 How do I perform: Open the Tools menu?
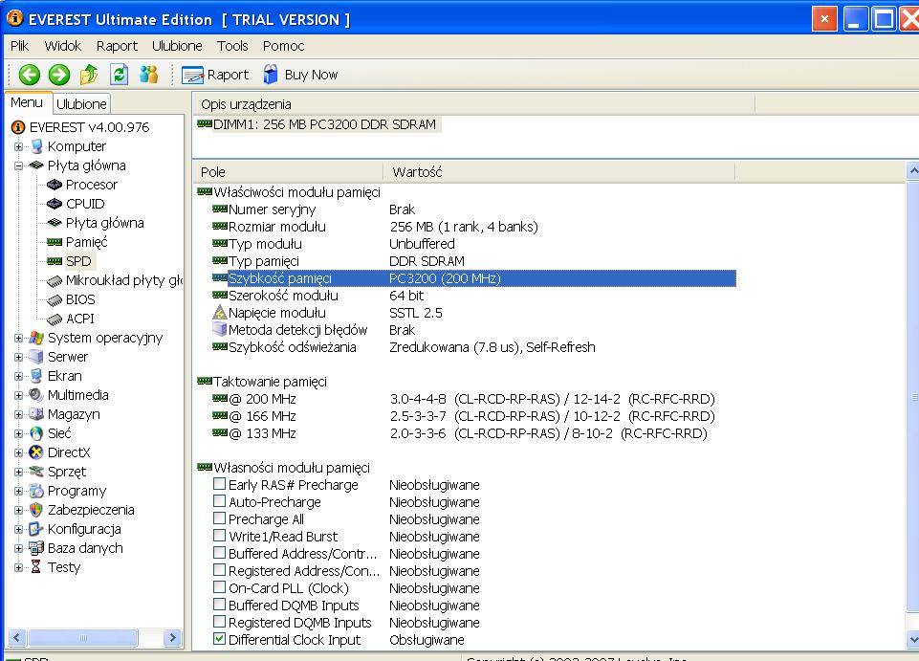(232, 46)
